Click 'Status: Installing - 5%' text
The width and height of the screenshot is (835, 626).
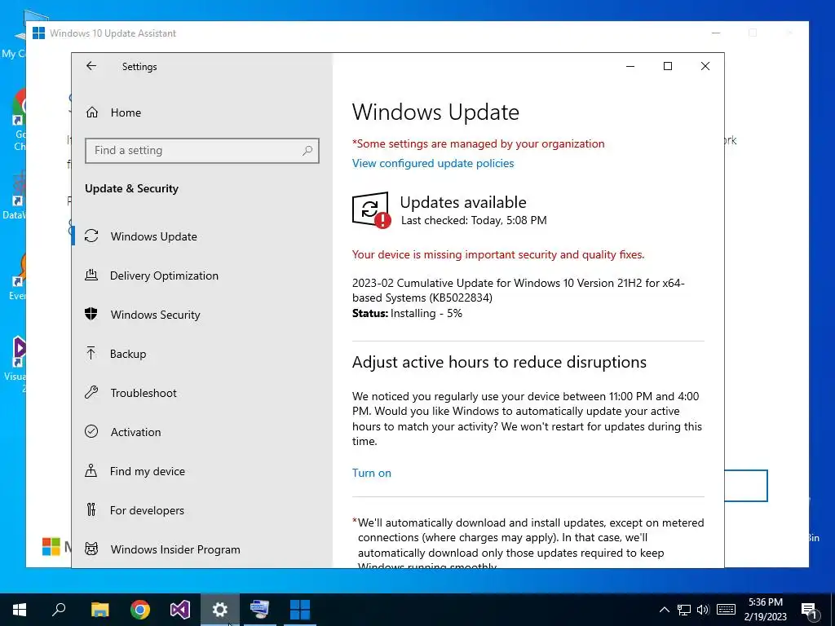(x=407, y=314)
